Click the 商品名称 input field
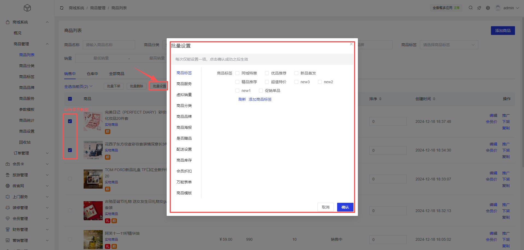This screenshot has width=524, height=250. point(109,45)
